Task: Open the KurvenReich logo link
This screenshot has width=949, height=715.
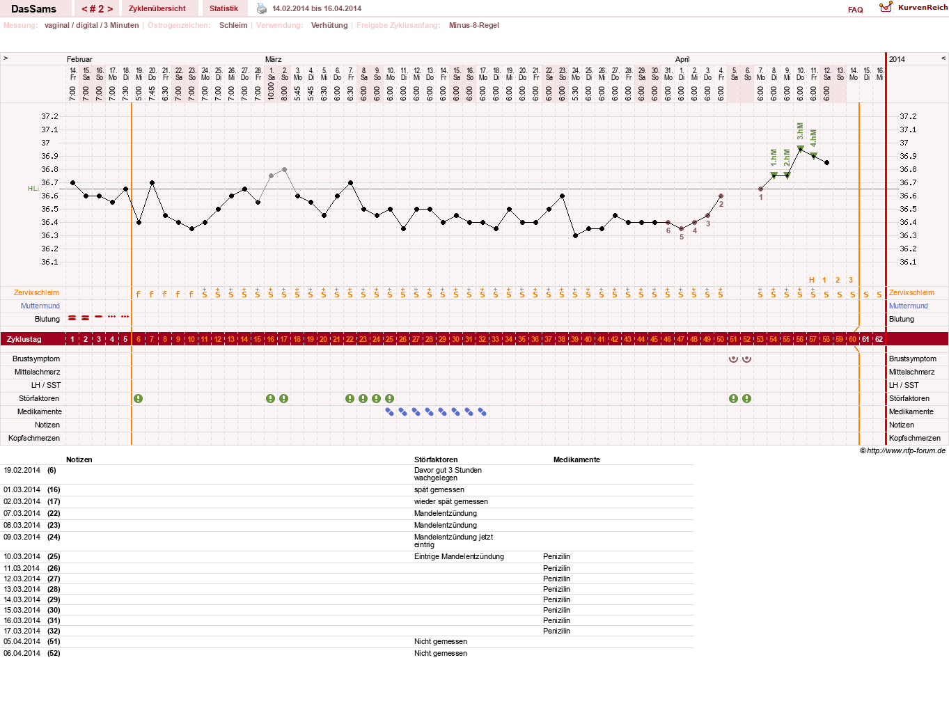Action: tap(913, 7)
